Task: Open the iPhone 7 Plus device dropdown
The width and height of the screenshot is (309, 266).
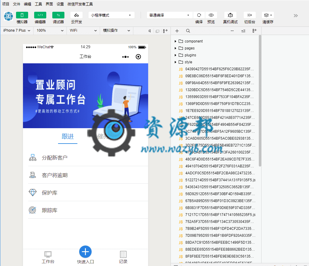Action: 17,30
